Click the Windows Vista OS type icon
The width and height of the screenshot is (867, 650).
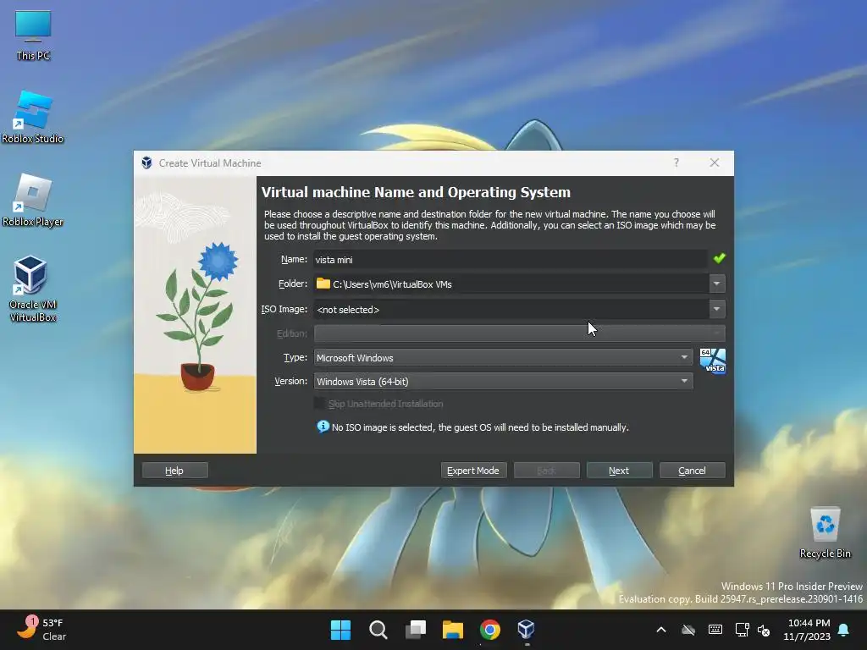click(x=712, y=361)
